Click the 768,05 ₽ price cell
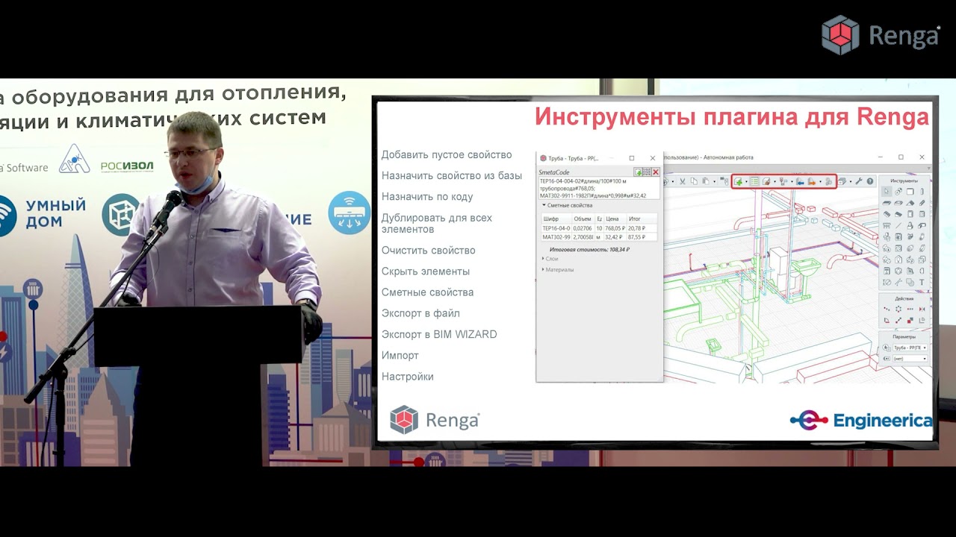The width and height of the screenshot is (956, 537). (x=615, y=228)
